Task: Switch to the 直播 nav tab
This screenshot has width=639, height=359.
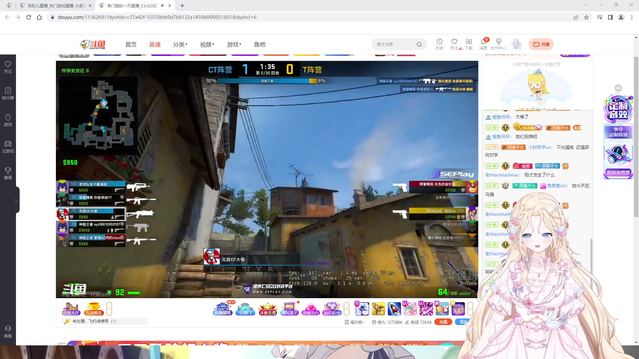Action: point(155,45)
